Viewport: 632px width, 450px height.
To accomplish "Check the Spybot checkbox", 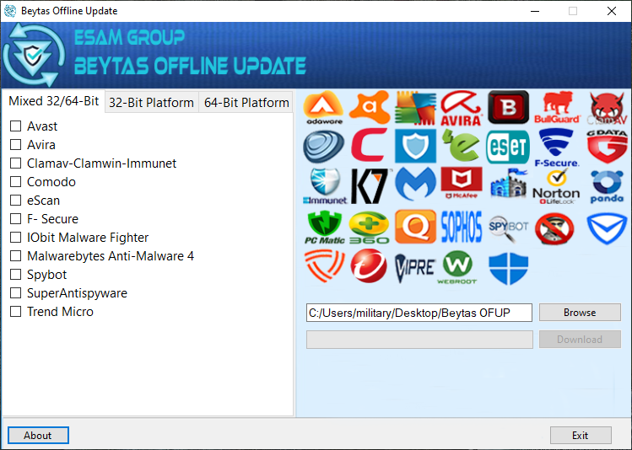I will click(16, 274).
